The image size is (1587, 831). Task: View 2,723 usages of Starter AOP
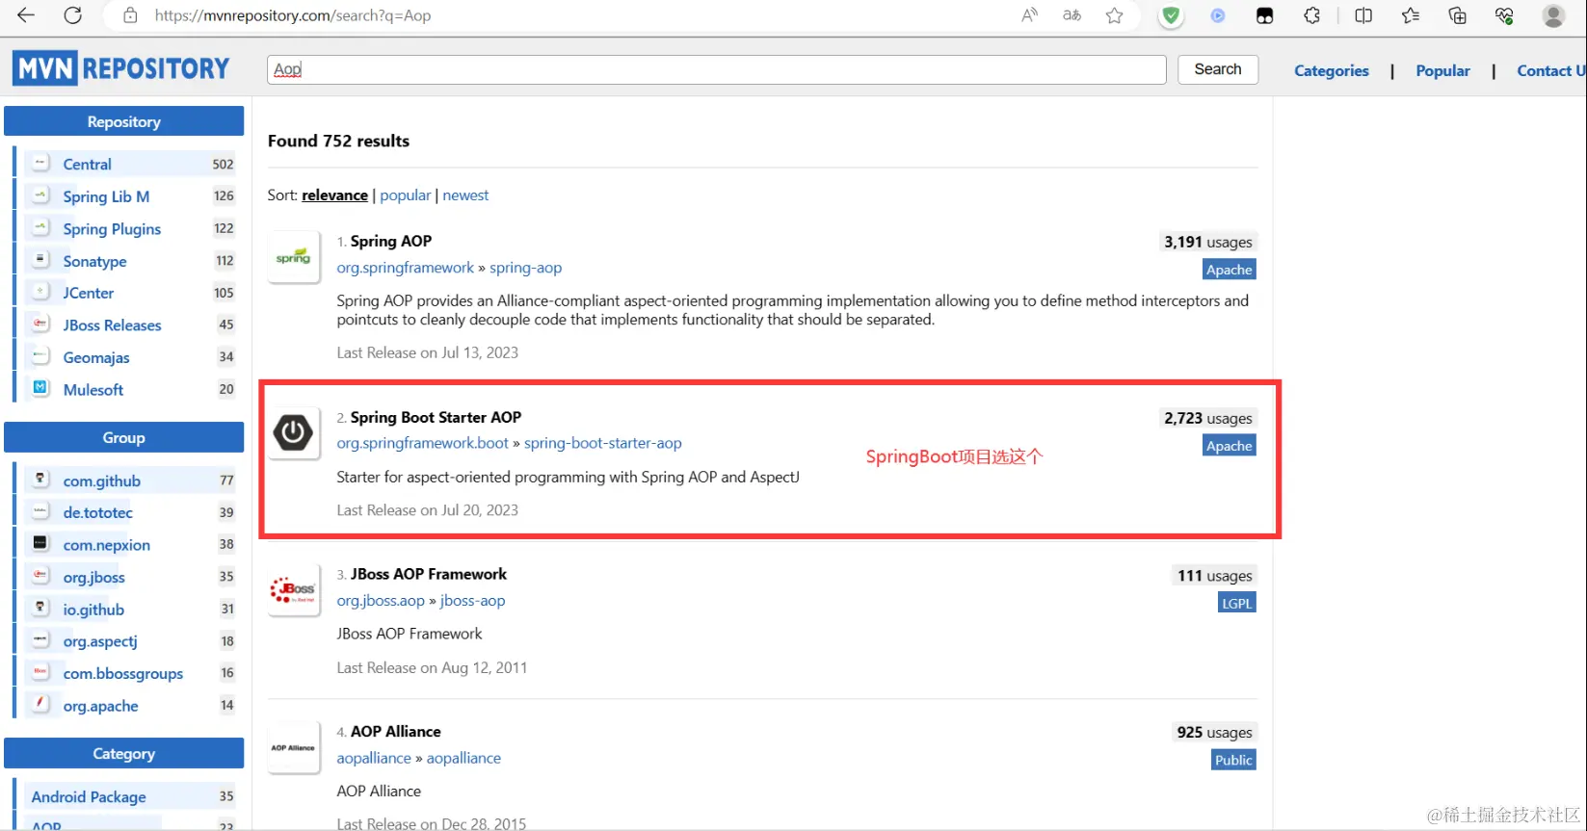point(1207,418)
